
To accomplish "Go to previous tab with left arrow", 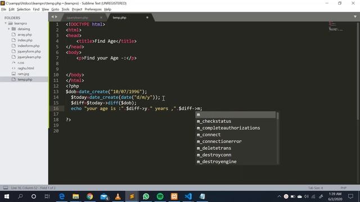I will pos(52,17).
